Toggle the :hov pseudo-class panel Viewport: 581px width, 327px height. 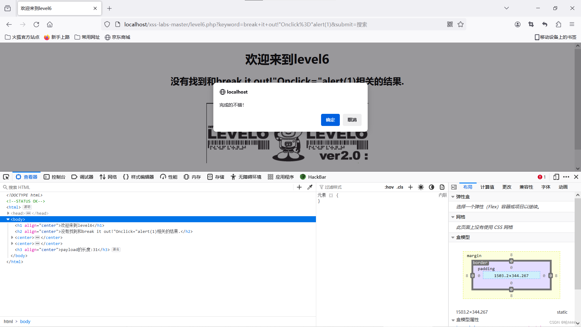click(x=389, y=187)
